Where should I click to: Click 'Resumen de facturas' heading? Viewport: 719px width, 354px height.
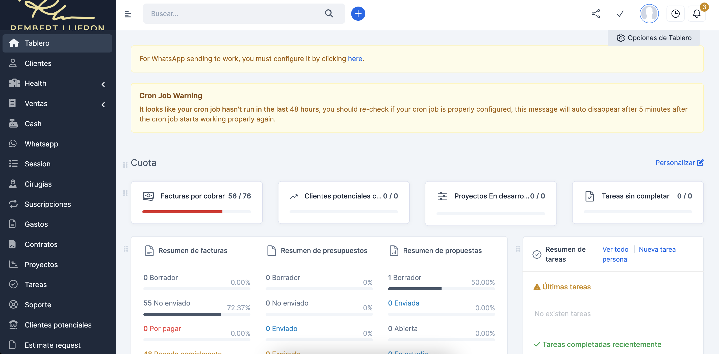pyautogui.click(x=193, y=250)
